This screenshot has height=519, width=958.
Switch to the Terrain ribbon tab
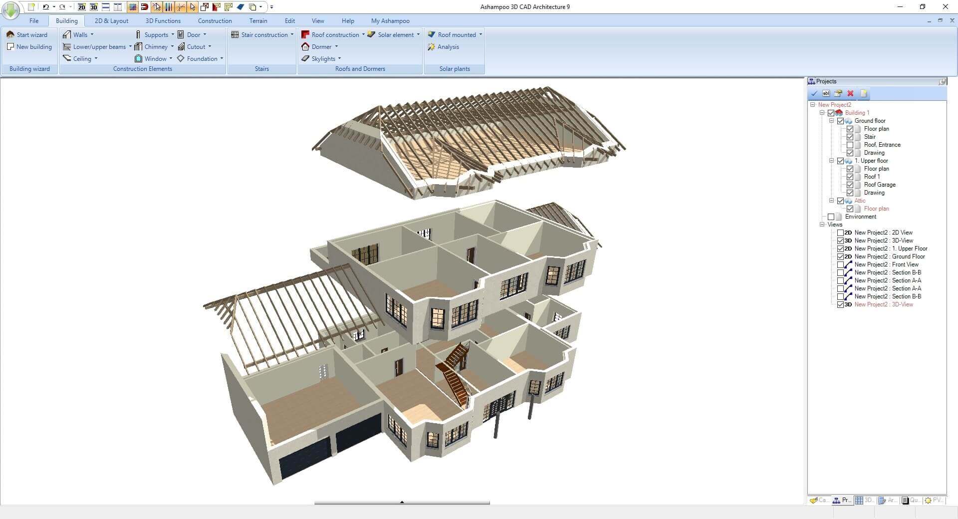[258, 20]
